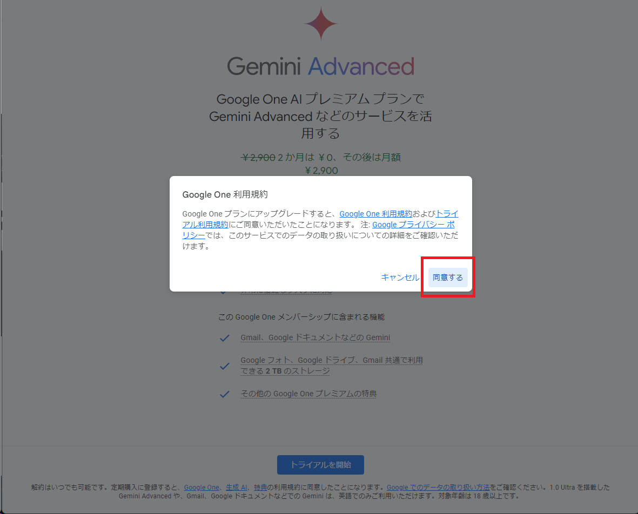
Task: Click the キャンセル cancel button
Action: [400, 278]
